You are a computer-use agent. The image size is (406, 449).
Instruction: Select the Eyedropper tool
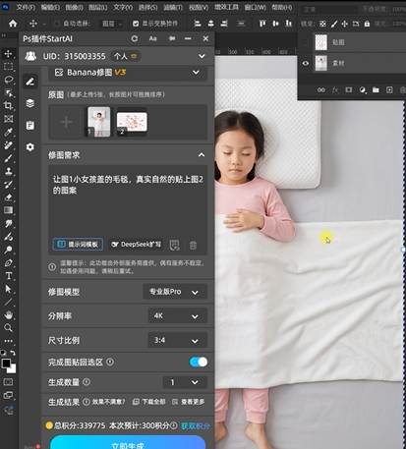(8, 132)
